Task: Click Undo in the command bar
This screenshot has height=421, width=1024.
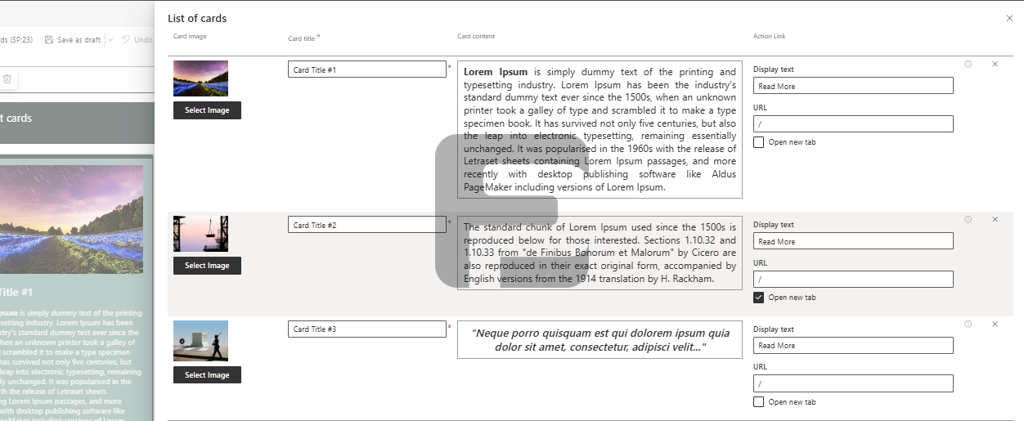Action: pos(137,39)
